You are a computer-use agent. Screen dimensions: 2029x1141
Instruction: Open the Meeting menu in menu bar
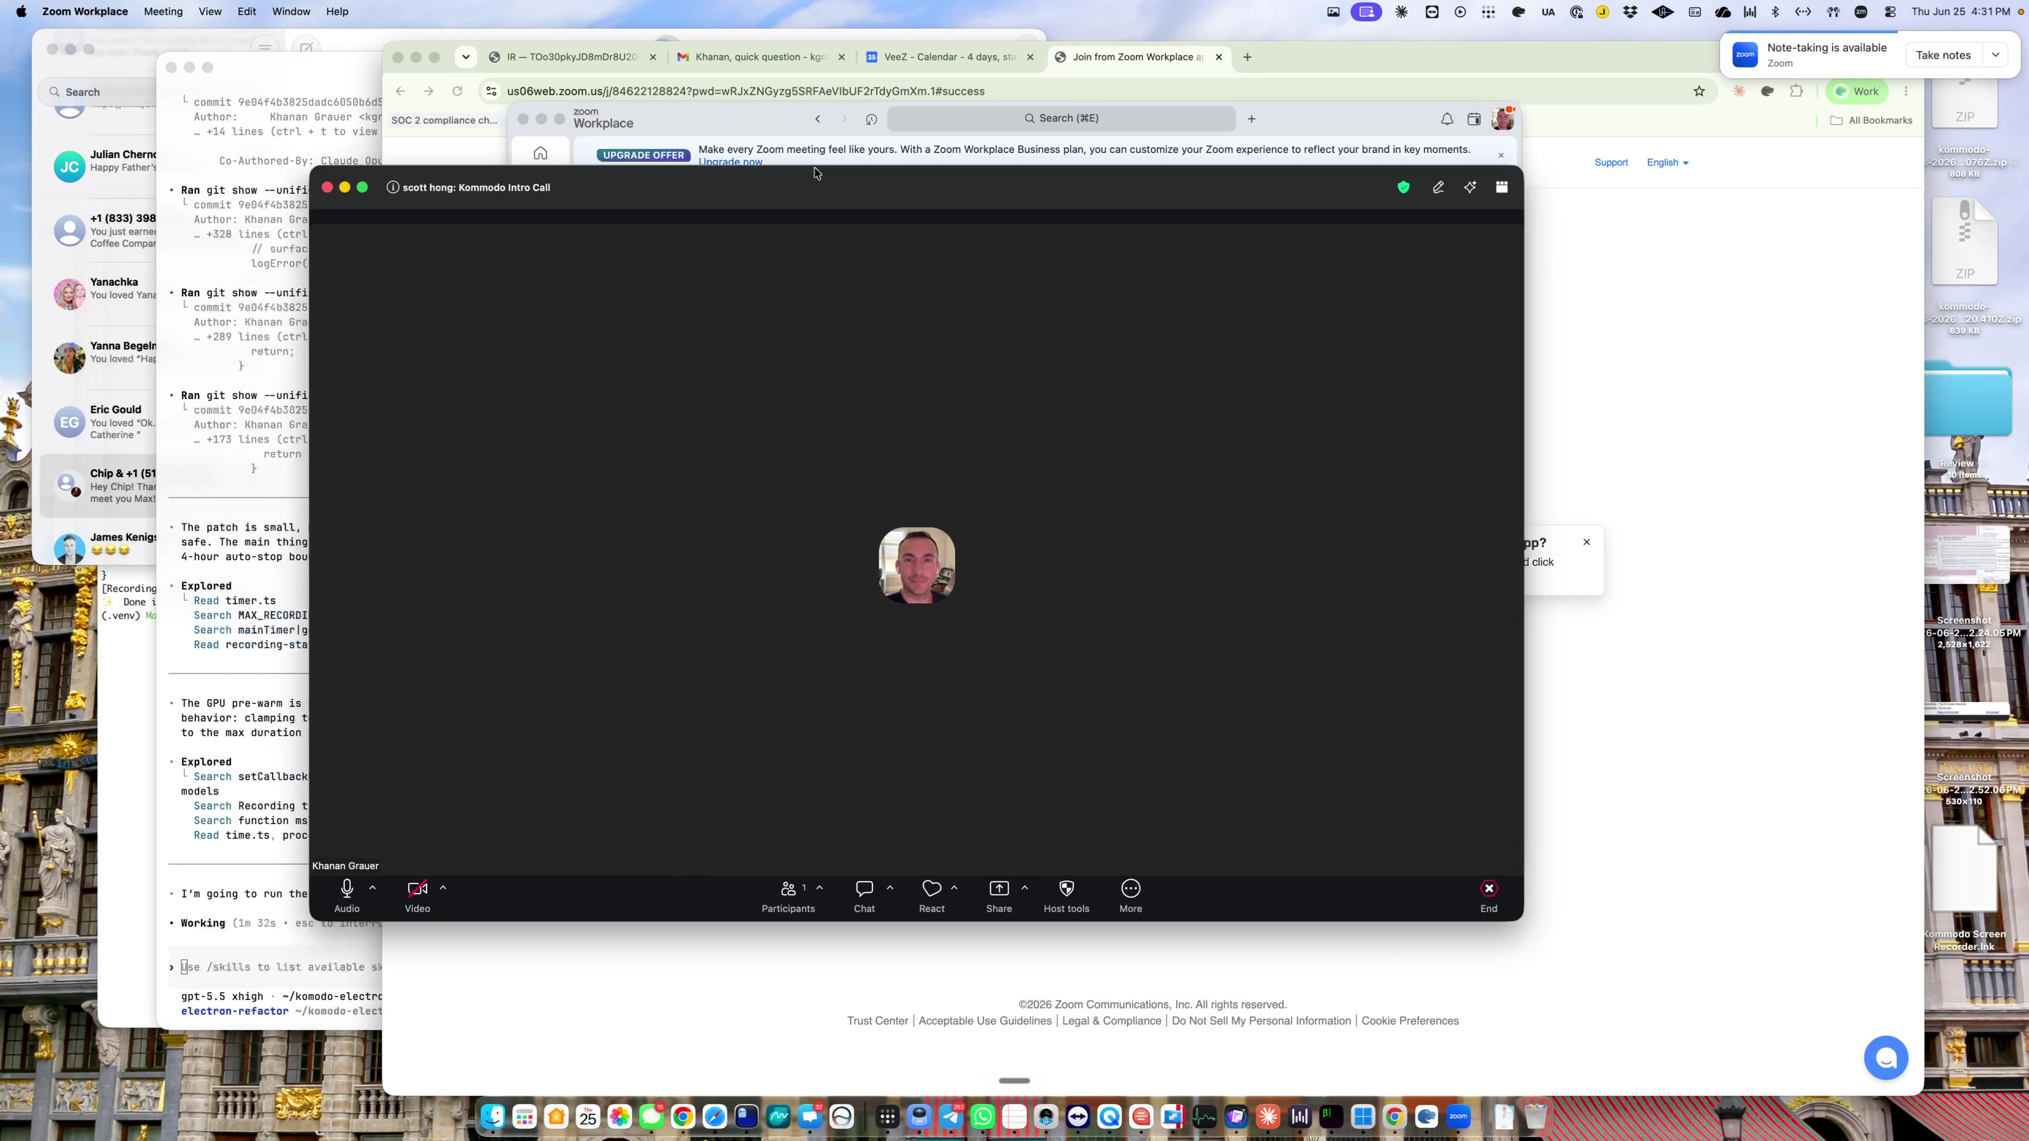pyautogui.click(x=163, y=12)
